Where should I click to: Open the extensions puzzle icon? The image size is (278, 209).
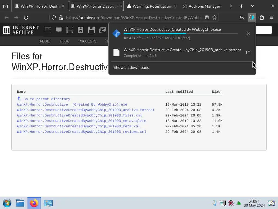coord(262,17)
